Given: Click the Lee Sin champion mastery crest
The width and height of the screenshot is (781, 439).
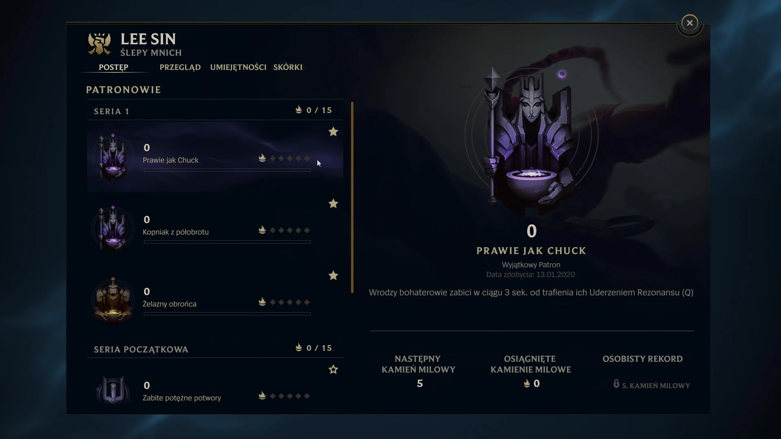Looking at the screenshot, I should (99, 44).
